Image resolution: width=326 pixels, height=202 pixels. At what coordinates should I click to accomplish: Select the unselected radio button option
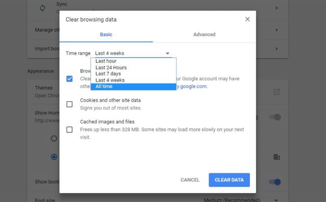[54, 138]
